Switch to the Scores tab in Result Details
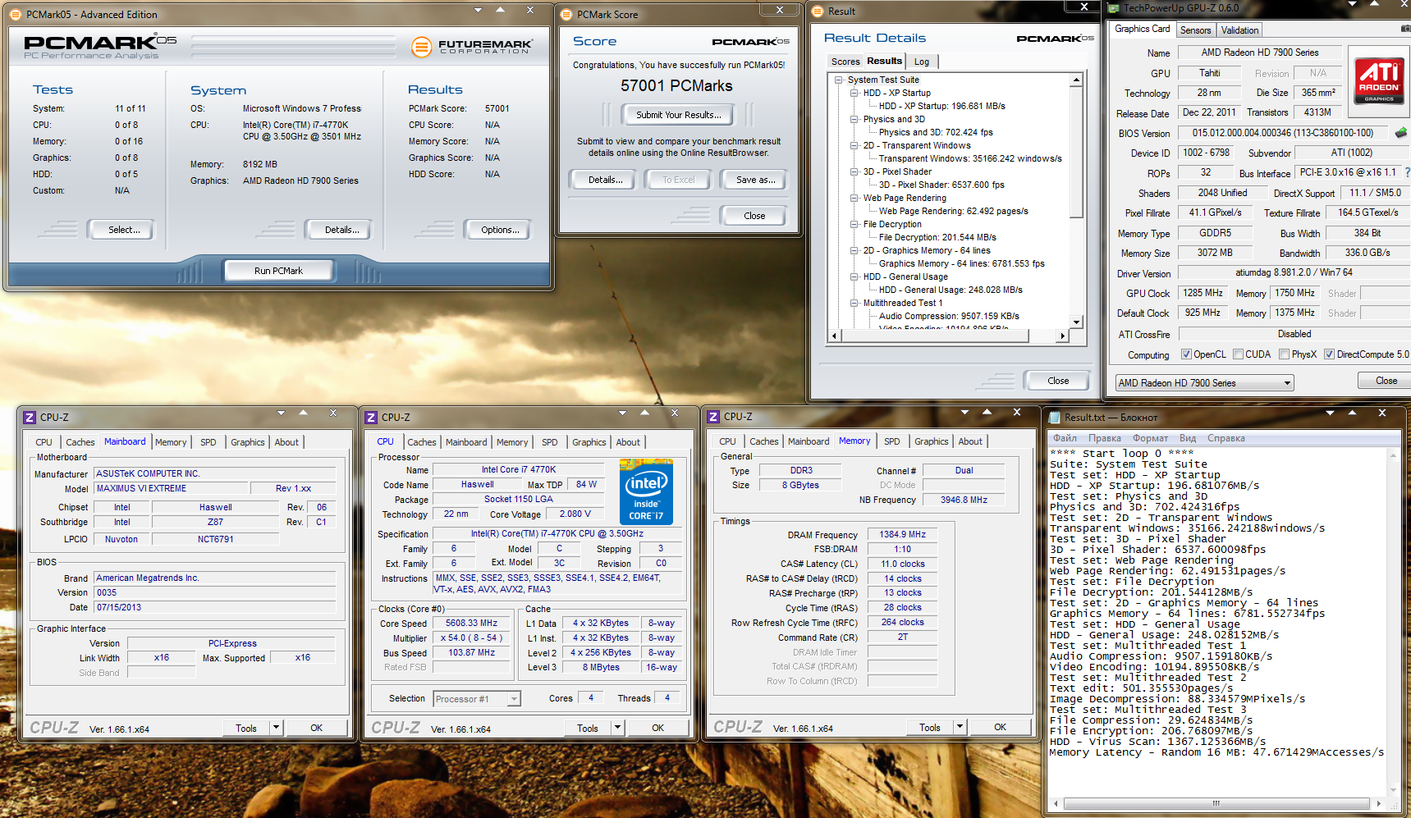 tap(845, 62)
